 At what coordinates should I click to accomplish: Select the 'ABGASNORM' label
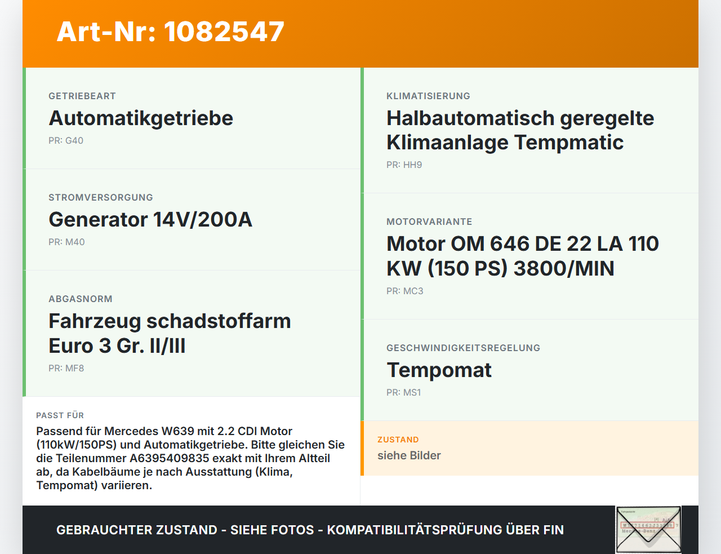pos(81,299)
